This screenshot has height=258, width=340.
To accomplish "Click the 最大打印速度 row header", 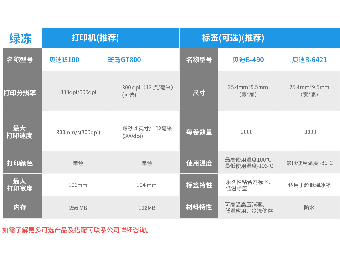I will (22, 131).
